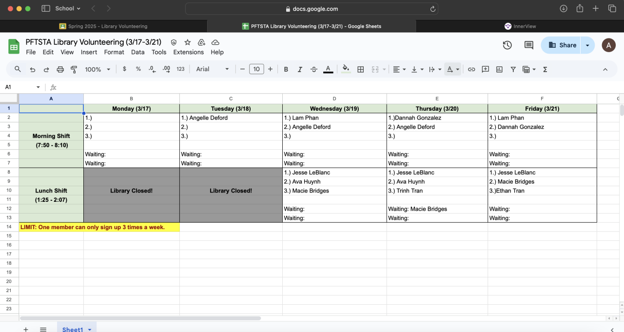Open the Insert menu
The image size is (624, 332).
(x=89, y=52)
